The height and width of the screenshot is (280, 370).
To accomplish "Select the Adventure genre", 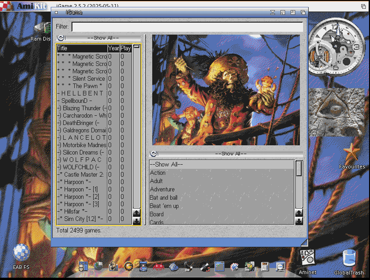I will coord(222,190).
